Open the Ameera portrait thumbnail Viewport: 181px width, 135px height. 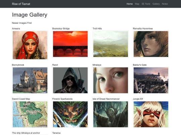30,45
